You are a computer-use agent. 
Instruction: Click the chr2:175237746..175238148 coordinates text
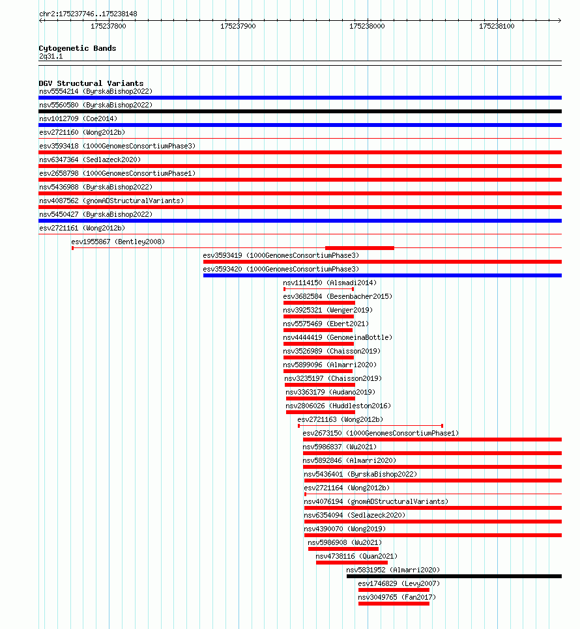[89, 14]
